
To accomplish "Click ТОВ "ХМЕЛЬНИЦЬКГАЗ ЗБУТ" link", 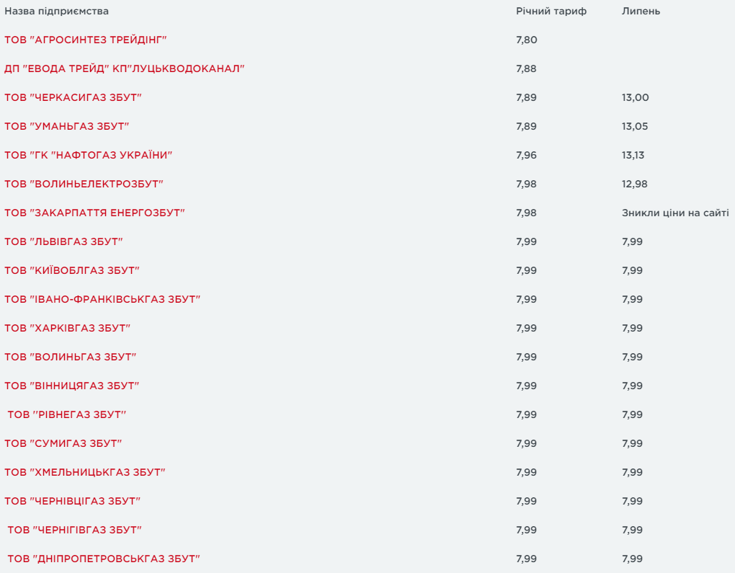I will [x=85, y=472].
